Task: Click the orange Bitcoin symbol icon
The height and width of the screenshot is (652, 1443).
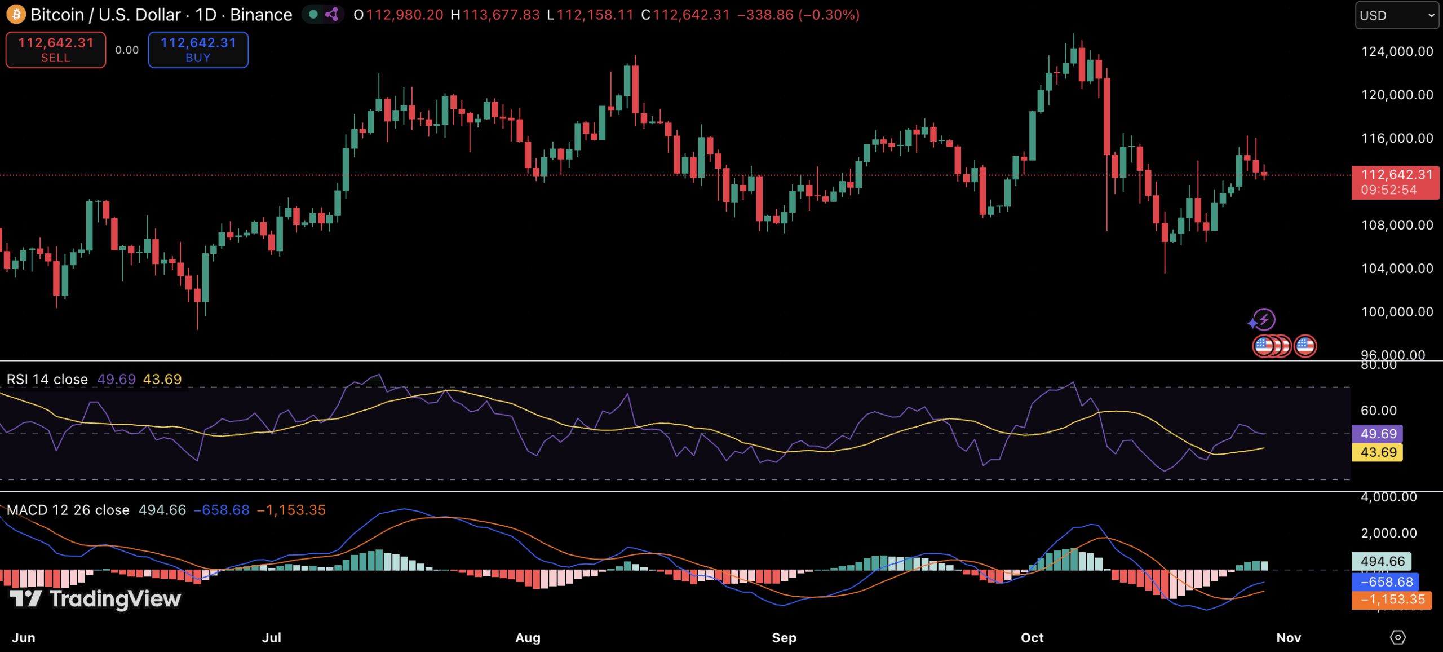Action: (16, 15)
